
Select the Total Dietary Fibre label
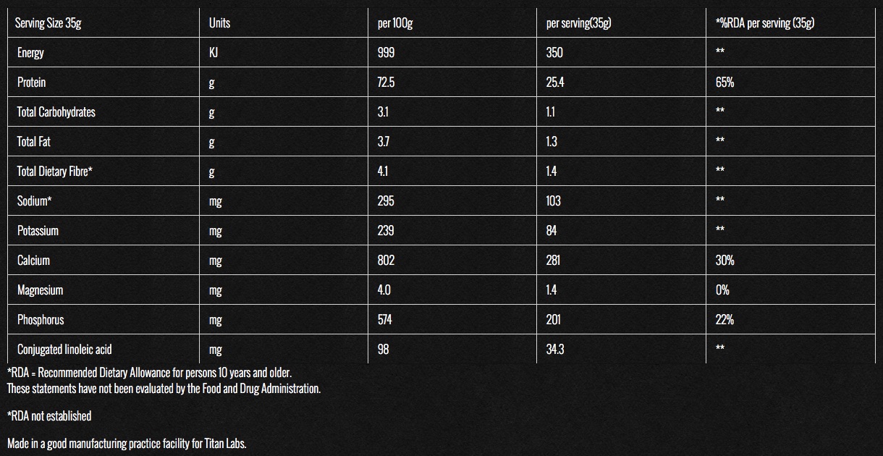tap(55, 172)
